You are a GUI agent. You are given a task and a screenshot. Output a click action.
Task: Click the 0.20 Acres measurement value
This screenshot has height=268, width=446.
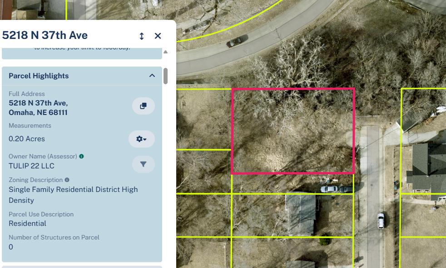coord(27,139)
